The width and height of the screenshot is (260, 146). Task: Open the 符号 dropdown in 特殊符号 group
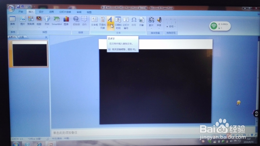tap(171, 26)
